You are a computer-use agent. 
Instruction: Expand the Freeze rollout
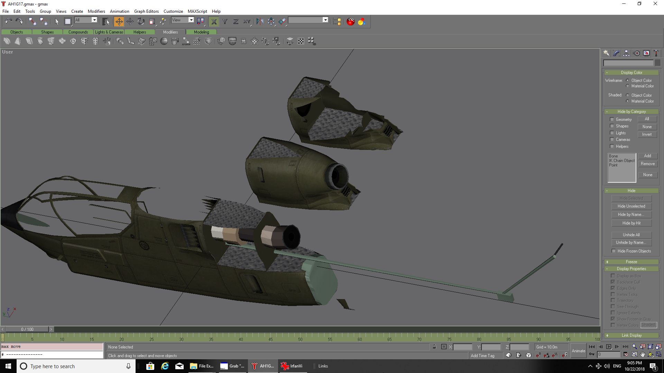coord(631,262)
